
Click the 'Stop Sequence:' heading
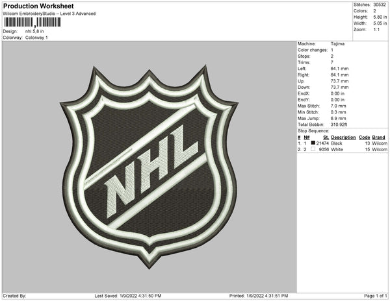point(313,131)
